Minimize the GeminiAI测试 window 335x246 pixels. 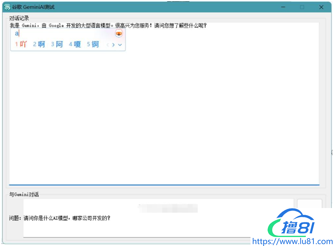click(283, 7)
